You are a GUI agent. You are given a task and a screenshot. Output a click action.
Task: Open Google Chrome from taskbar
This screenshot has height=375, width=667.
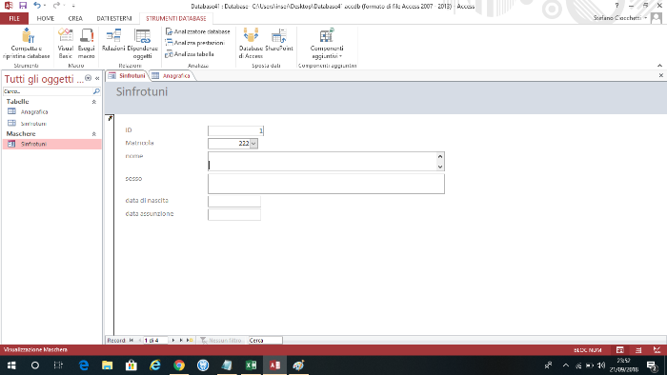click(x=179, y=365)
